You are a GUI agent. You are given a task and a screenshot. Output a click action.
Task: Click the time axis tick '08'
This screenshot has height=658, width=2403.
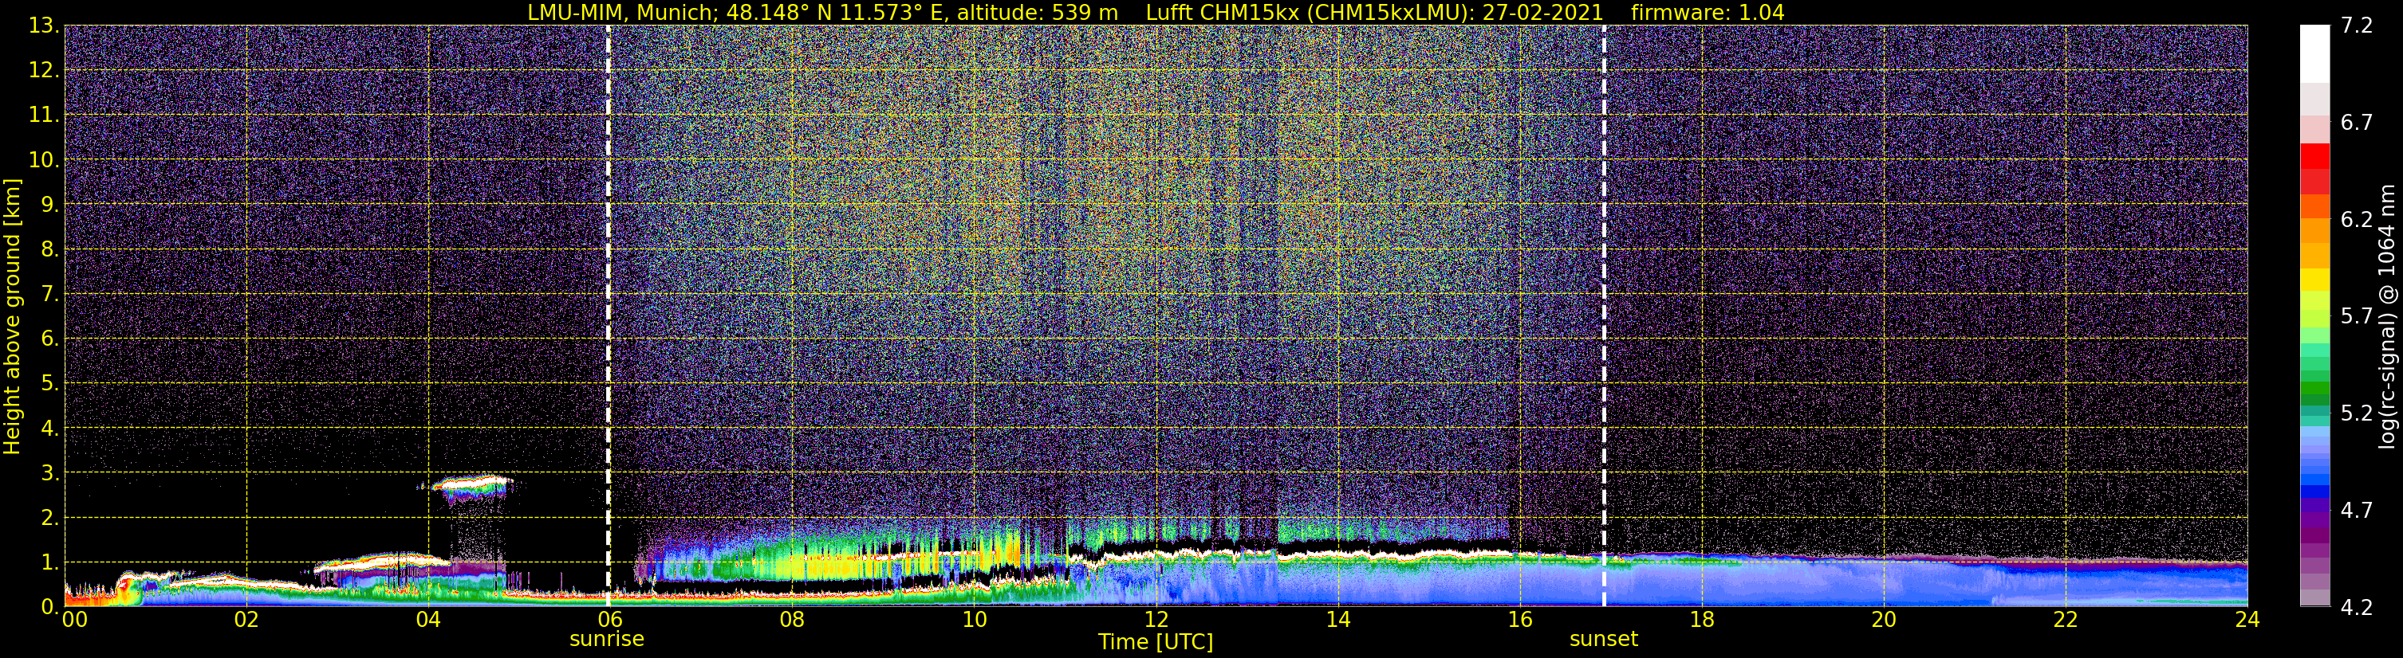pyautogui.click(x=792, y=620)
